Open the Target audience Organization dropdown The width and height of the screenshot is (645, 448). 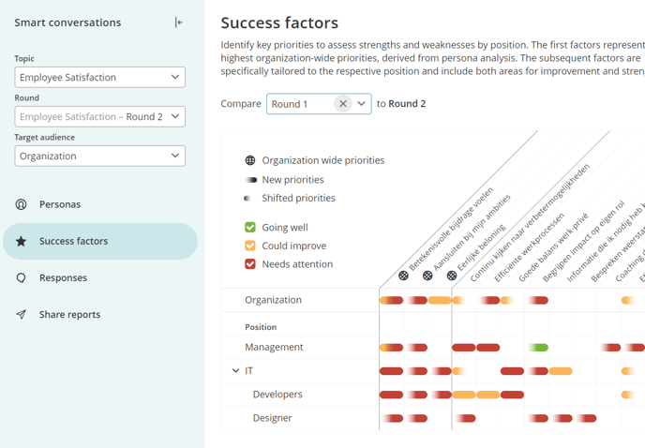100,156
